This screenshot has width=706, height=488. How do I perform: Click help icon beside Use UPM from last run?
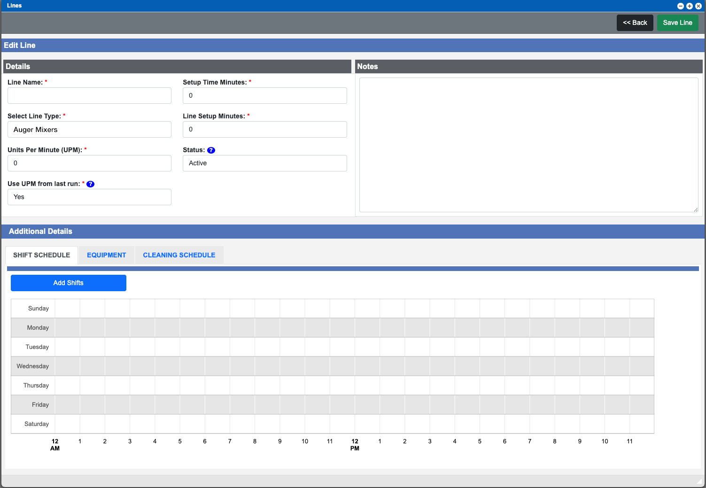point(91,184)
